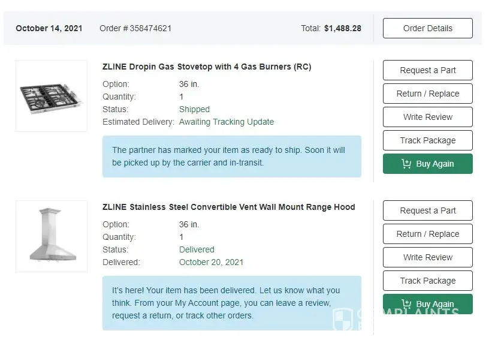Click cart icon on range hood Buy Again

(x=406, y=304)
